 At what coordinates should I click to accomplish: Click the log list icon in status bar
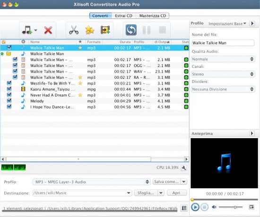[x=184, y=208]
